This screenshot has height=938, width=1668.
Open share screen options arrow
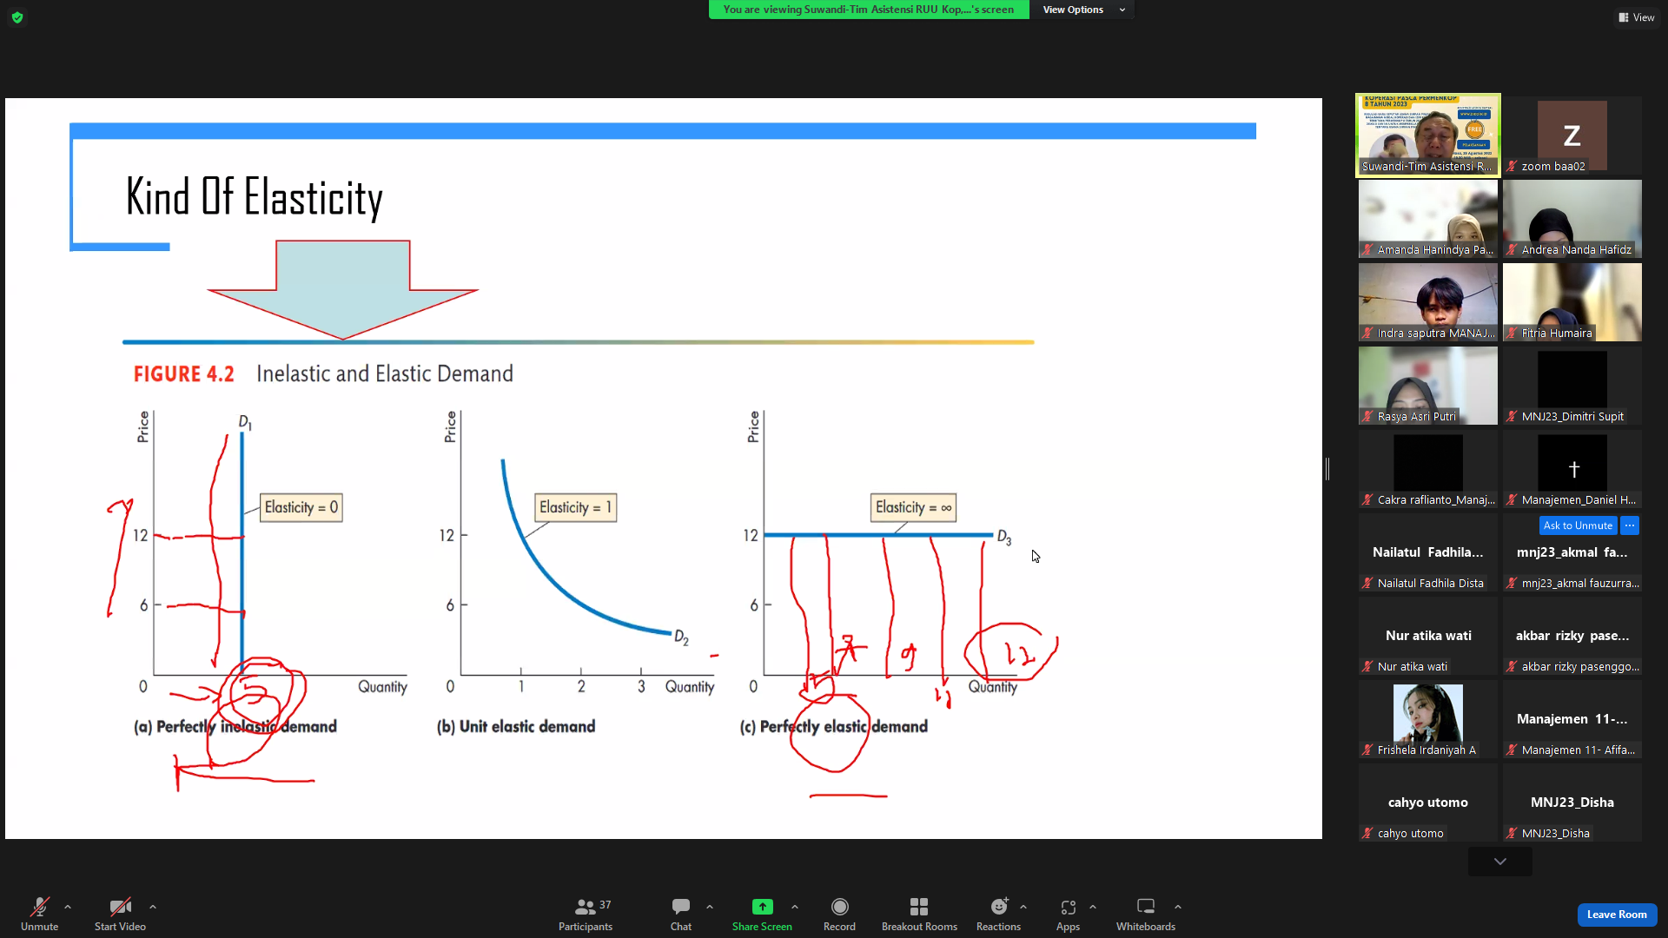(795, 907)
